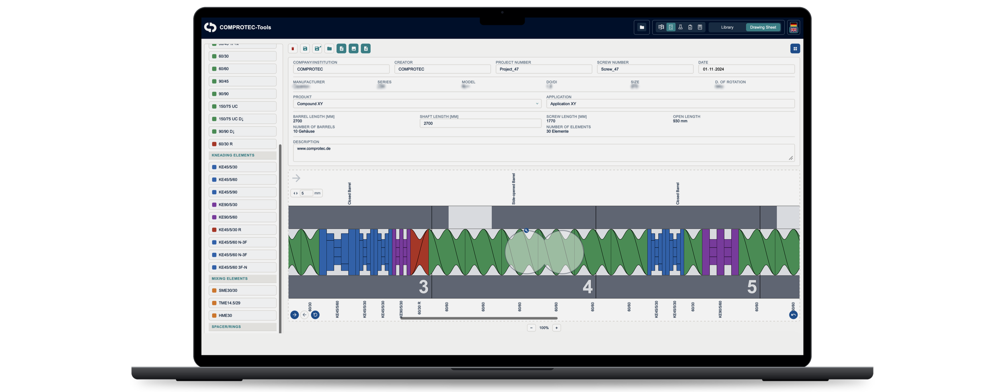The width and height of the screenshot is (1005, 392).
Task: Select the KE90/5/60 kneading element
Action: point(242,217)
